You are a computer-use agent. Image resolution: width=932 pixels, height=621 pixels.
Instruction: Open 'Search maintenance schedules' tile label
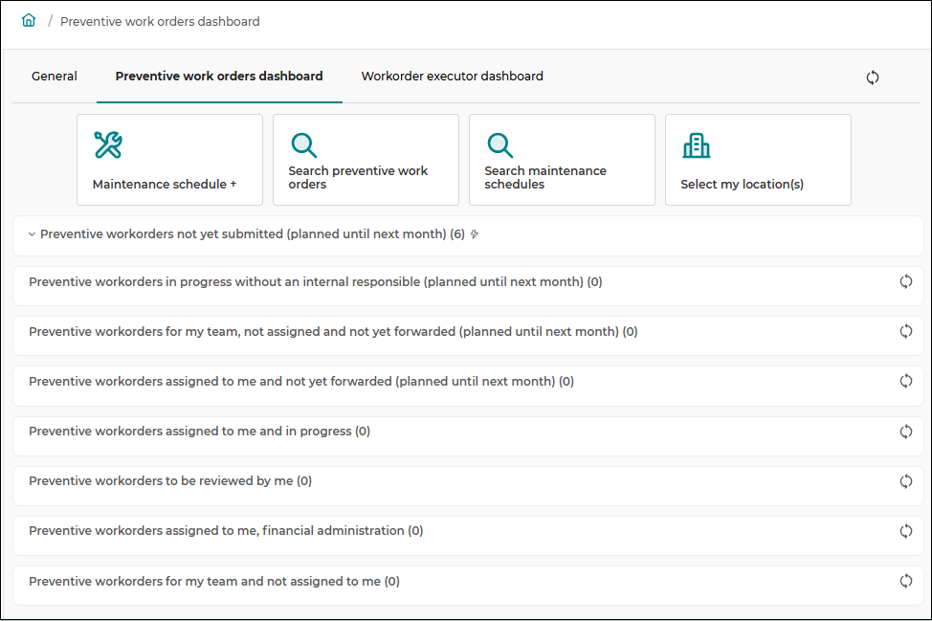(x=545, y=178)
